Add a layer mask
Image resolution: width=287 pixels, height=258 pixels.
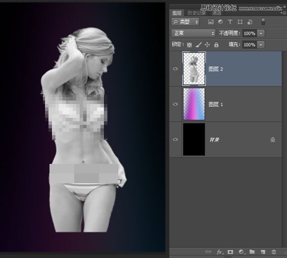pos(230,252)
